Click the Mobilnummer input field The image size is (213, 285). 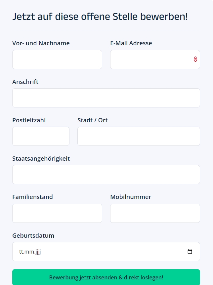[155, 213]
